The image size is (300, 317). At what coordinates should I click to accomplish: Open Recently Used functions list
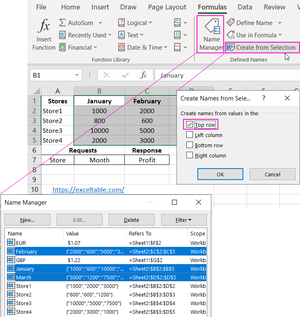point(85,35)
